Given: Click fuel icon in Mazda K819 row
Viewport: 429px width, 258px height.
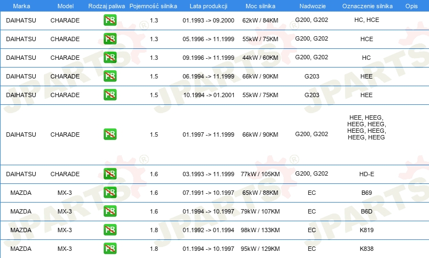Looking at the screenshot, I should coord(110,229).
